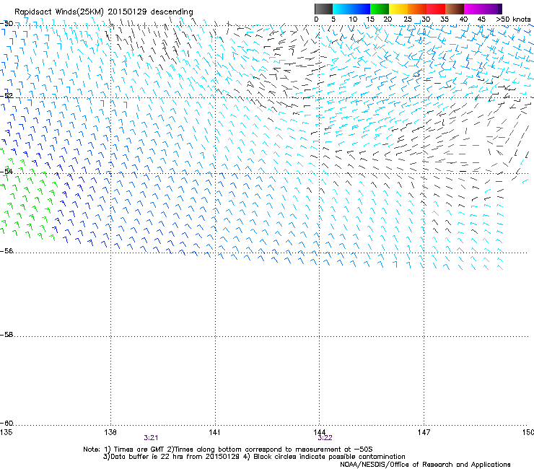Click the gray 0-5 knots legend segment

point(323,9)
